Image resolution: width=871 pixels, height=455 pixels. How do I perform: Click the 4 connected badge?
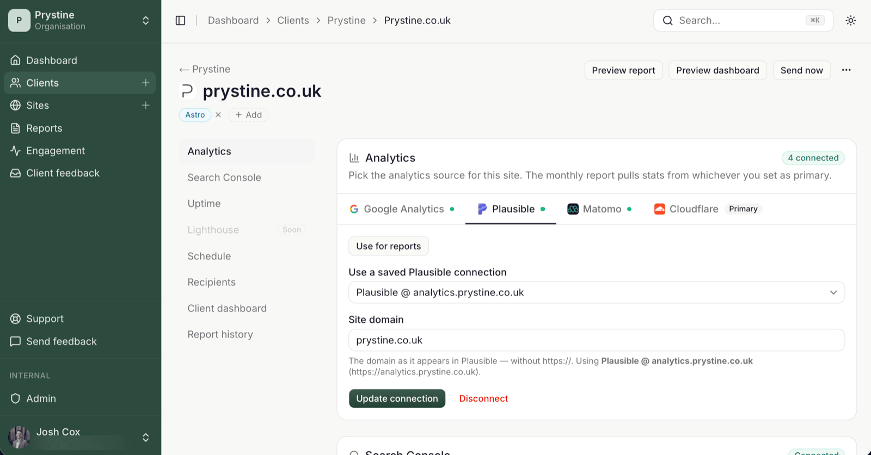(813, 158)
